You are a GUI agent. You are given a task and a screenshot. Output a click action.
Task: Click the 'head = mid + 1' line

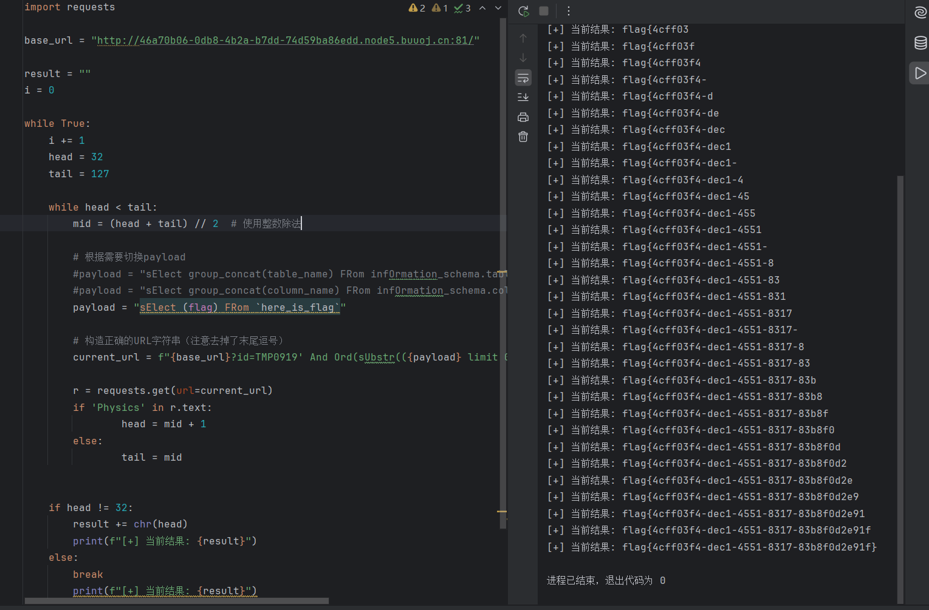[x=163, y=424]
